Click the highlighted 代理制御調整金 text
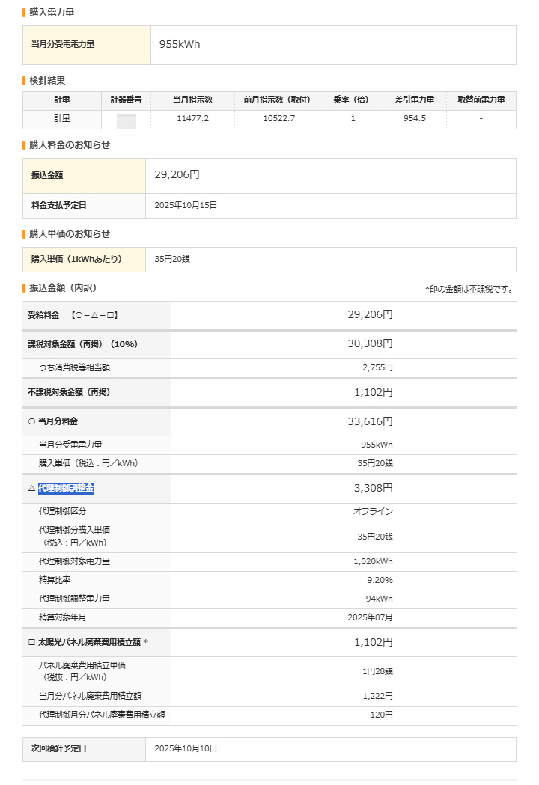Viewport: 539px width, 785px height. tap(66, 488)
